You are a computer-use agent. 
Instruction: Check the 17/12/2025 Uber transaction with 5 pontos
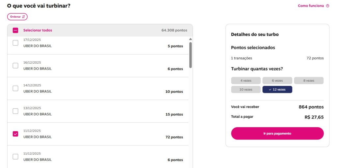pos(15,43)
